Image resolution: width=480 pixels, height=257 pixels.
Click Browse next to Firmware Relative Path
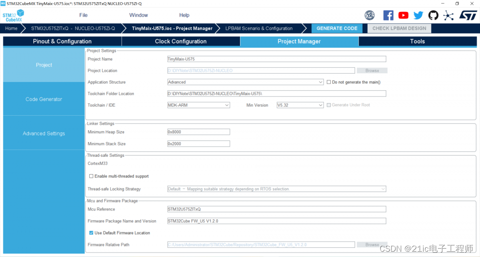[372, 245]
